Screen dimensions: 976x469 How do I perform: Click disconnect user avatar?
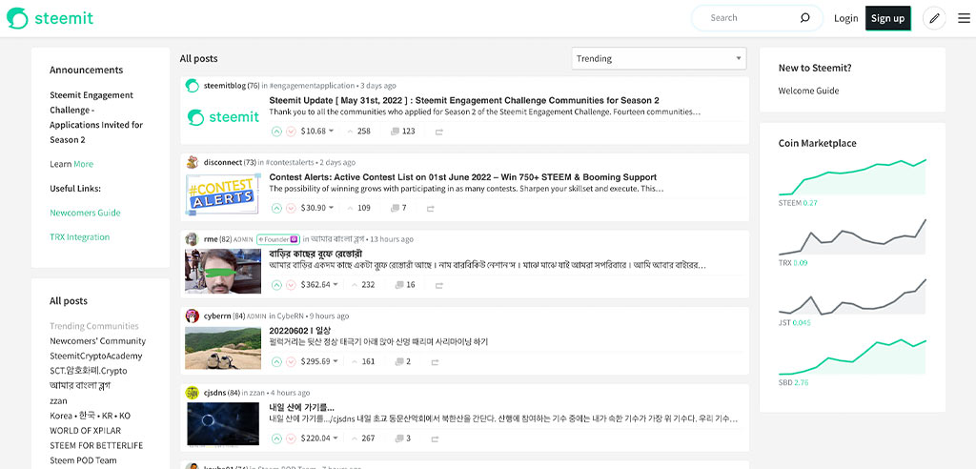pos(193,162)
